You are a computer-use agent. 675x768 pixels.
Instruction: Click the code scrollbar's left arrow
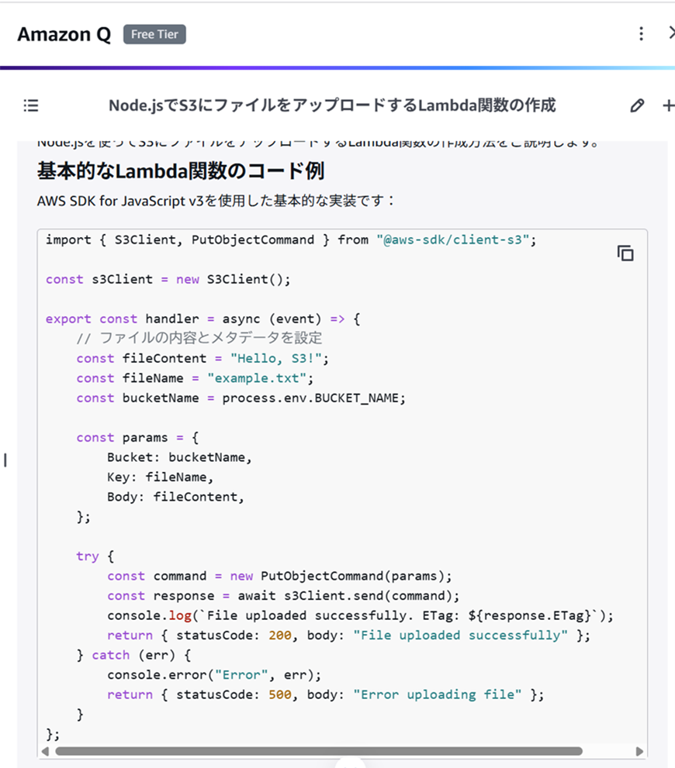46,750
